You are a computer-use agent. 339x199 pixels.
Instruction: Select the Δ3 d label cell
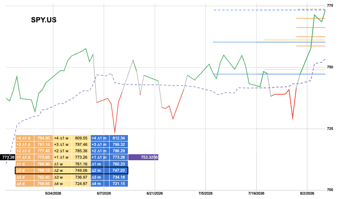pyautogui.click(x=25, y=177)
